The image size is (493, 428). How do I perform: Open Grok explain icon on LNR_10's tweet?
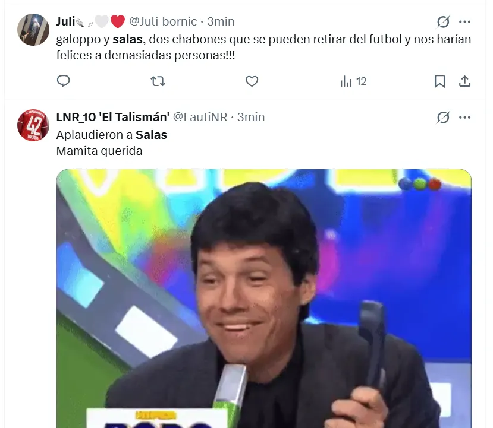coord(443,118)
